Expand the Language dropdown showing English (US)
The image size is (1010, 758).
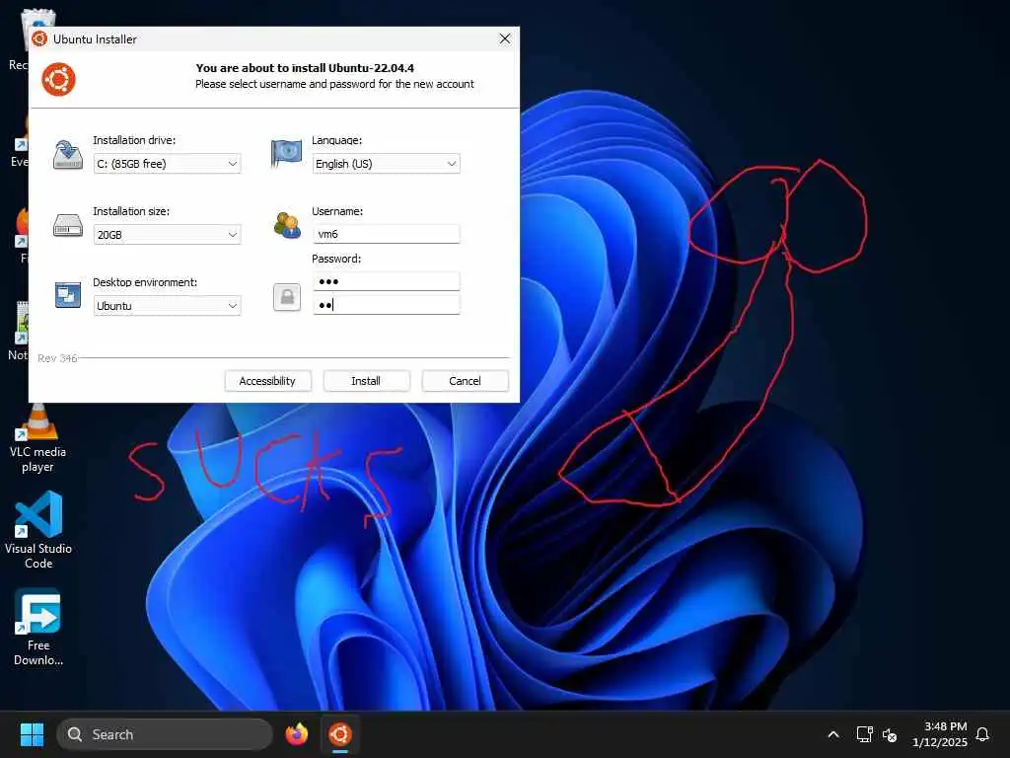(x=386, y=164)
